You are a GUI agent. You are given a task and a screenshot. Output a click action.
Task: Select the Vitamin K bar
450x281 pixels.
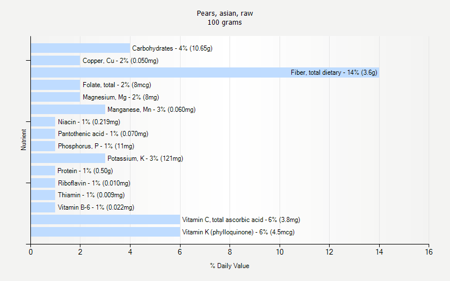coord(105,232)
